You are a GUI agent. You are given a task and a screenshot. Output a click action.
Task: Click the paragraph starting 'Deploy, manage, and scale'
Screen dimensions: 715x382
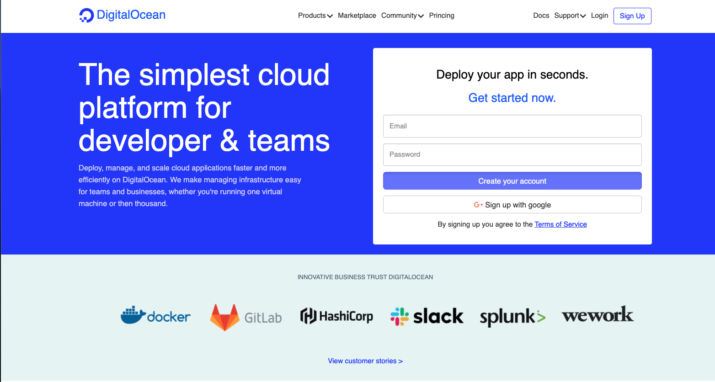[190, 186]
